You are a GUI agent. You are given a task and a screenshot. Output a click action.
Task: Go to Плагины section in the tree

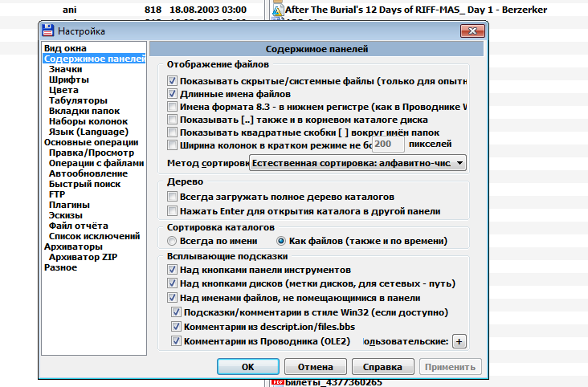click(x=69, y=205)
